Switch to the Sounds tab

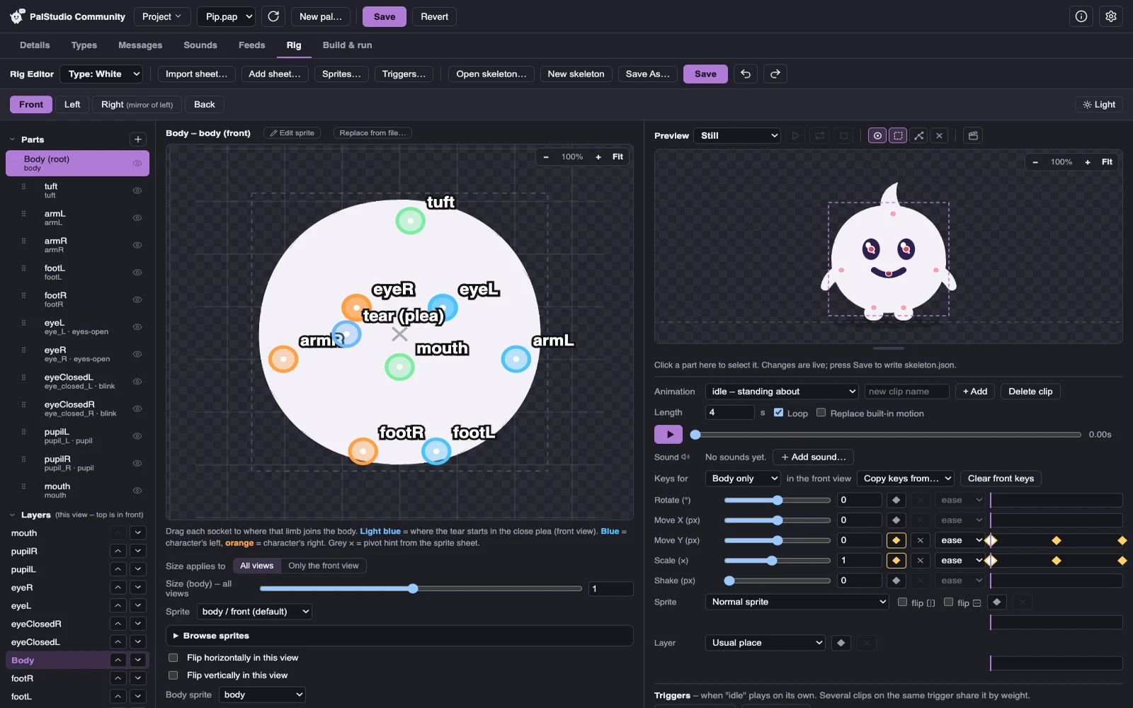point(200,45)
